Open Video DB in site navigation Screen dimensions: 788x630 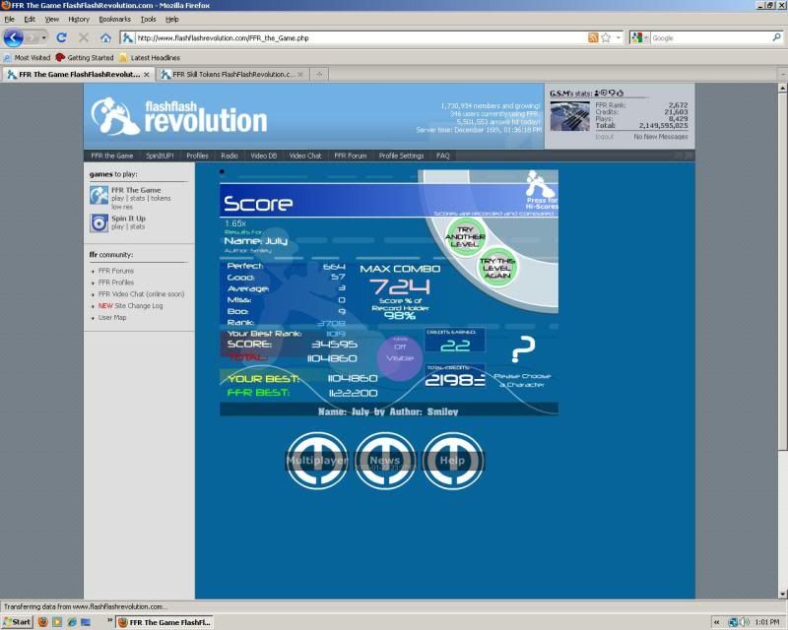pos(263,156)
